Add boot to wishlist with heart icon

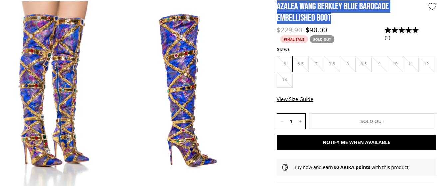click(x=432, y=6)
